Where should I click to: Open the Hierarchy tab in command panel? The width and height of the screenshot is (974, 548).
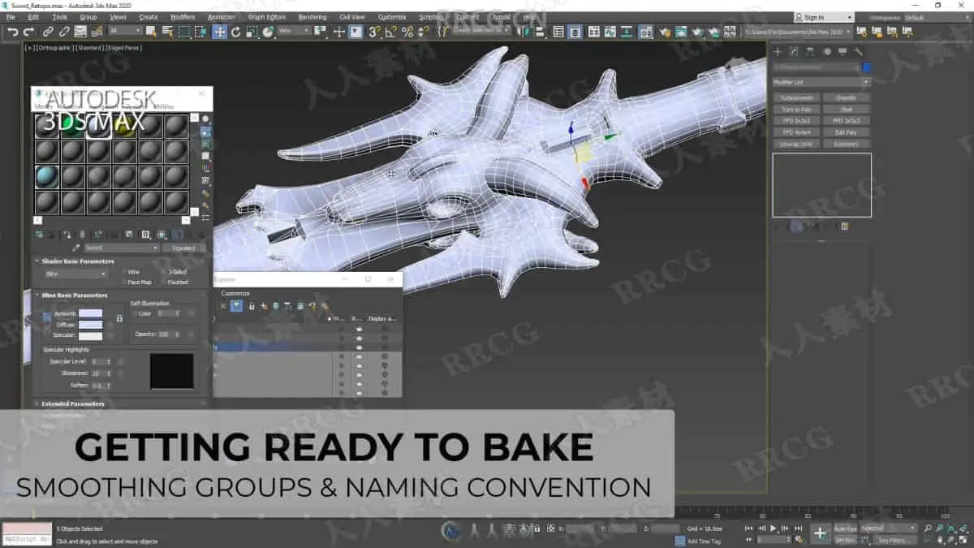(x=810, y=52)
